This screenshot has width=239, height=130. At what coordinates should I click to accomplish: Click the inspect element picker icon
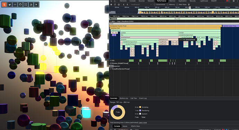(x=111, y=1)
